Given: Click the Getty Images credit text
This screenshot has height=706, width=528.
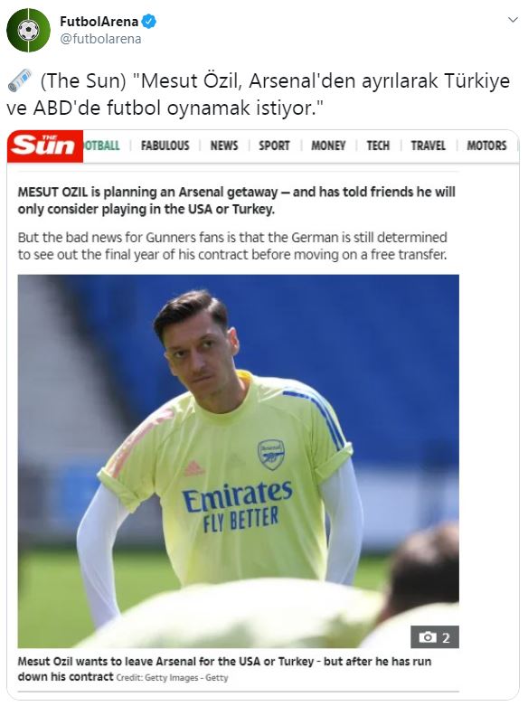Looking at the screenshot, I should click(x=172, y=678).
